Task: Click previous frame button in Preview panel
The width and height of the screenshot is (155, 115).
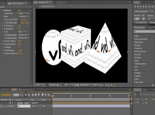Action: click(138, 7)
